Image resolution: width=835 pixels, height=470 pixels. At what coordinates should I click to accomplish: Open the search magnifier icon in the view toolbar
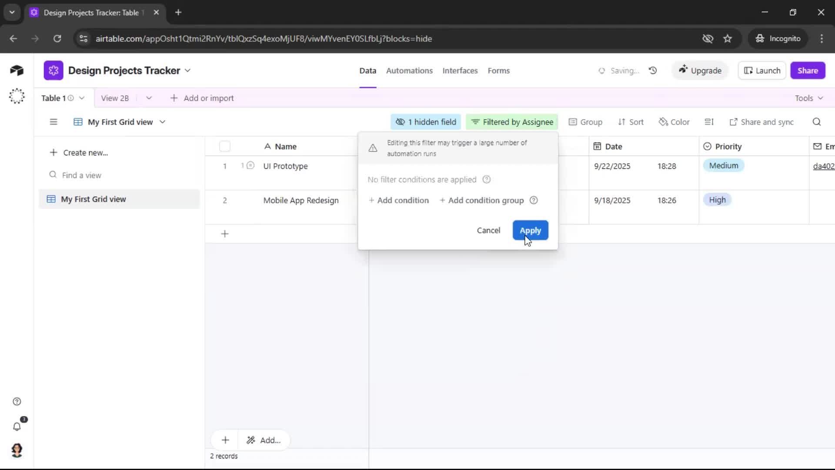click(817, 122)
